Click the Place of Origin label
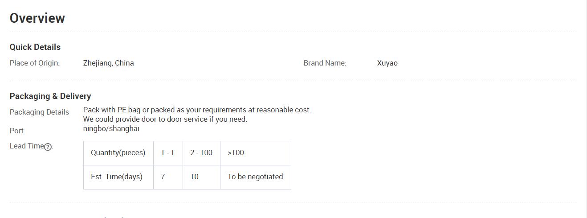This screenshot has width=587, height=218. [x=35, y=63]
